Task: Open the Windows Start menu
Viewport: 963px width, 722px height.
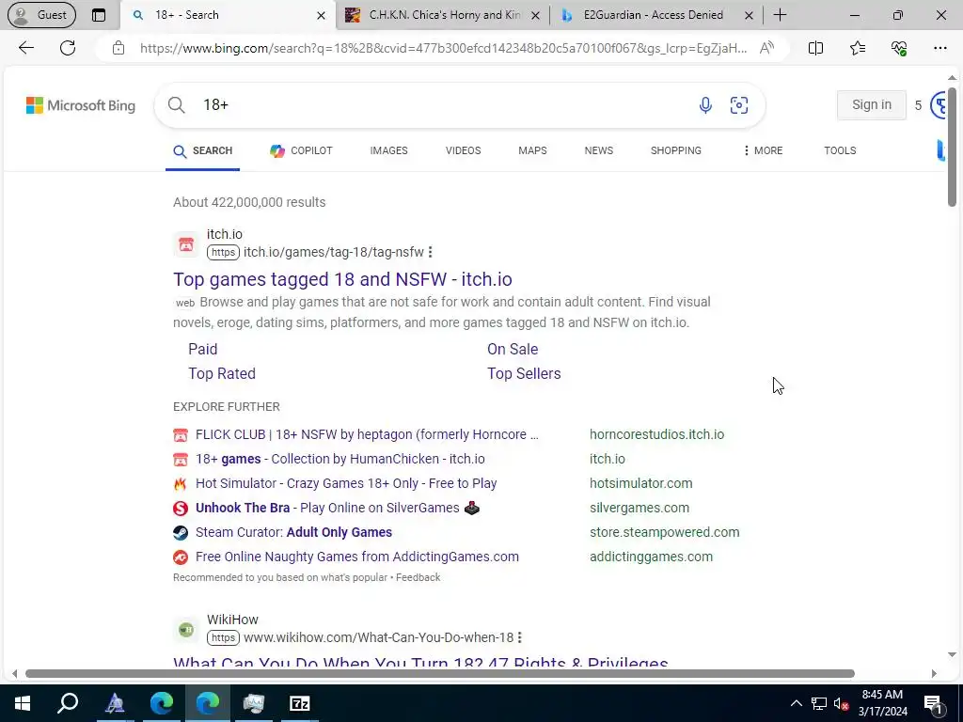Action: pyautogui.click(x=23, y=703)
